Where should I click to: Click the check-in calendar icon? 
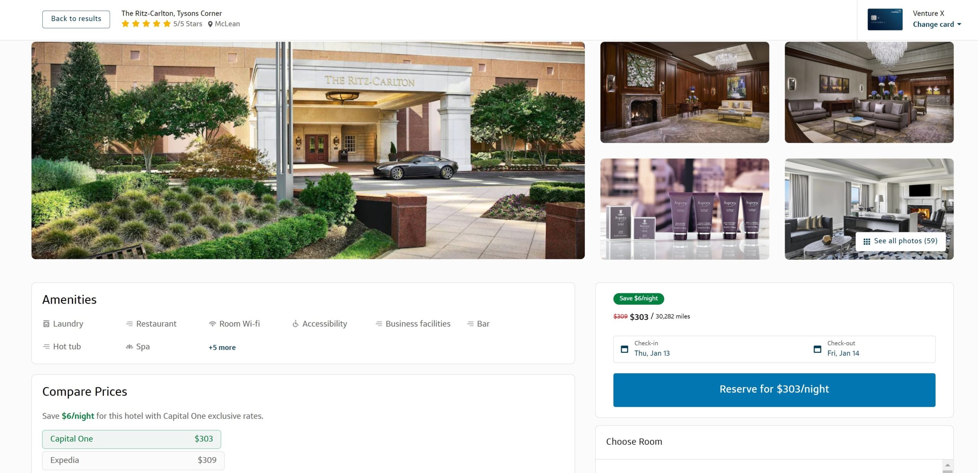[624, 348]
